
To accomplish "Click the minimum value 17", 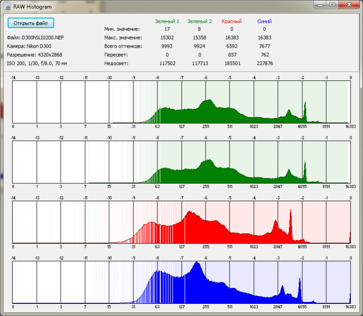I will click(x=167, y=29).
